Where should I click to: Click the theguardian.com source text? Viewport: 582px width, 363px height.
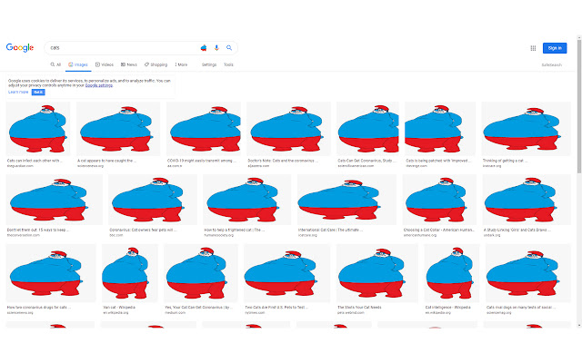[20, 166]
